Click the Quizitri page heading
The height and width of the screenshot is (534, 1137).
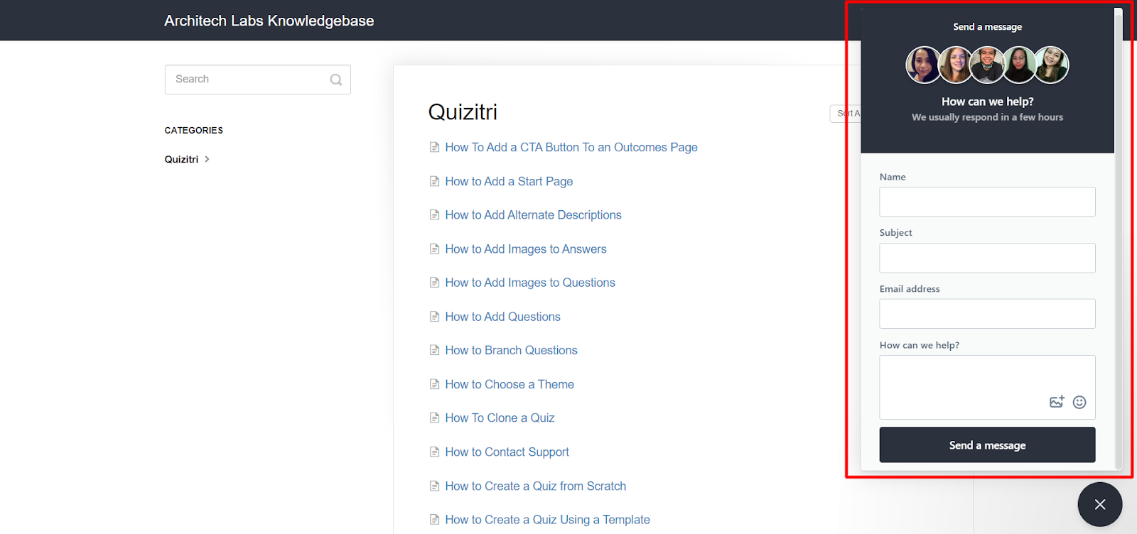point(463,112)
